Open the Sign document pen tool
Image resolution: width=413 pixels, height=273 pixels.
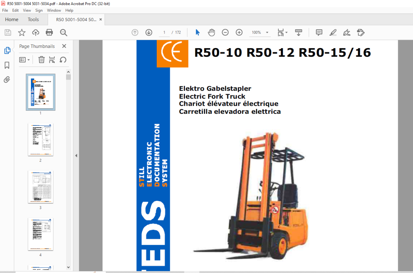(x=347, y=32)
